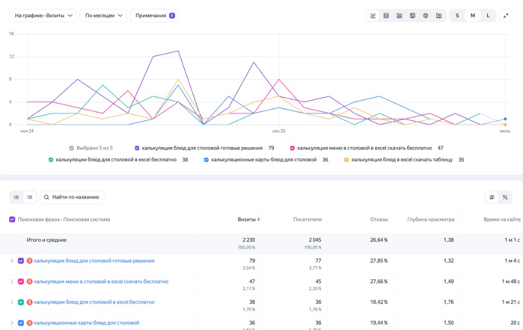Click the Yandex icon beside 'скачать бесплатно' row
Image resolution: width=523 pixels, height=330 pixels.
[29, 282]
